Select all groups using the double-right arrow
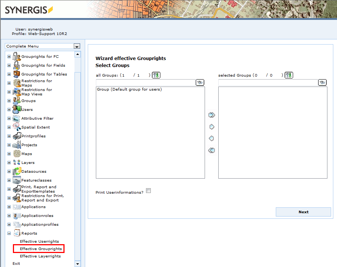This screenshot has width=337, height=267. pos(212,115)
